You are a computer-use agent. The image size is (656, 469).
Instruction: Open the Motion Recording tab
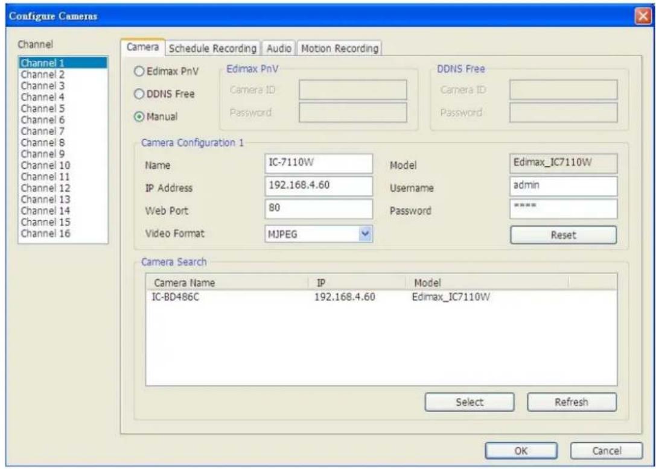(x=339, y=48)
